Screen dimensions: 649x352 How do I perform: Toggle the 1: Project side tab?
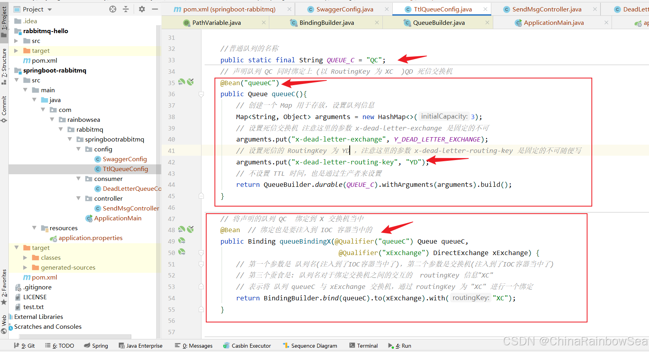click(4, 22)
